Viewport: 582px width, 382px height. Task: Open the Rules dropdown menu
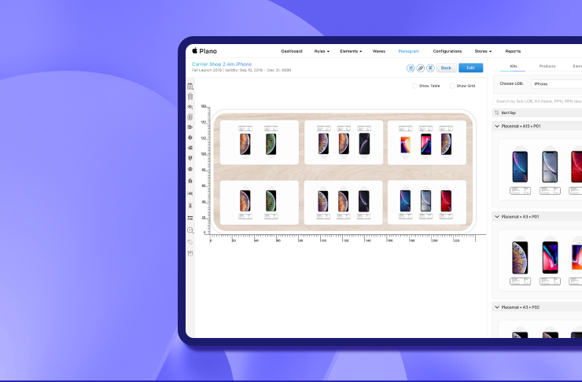point(322,51)
